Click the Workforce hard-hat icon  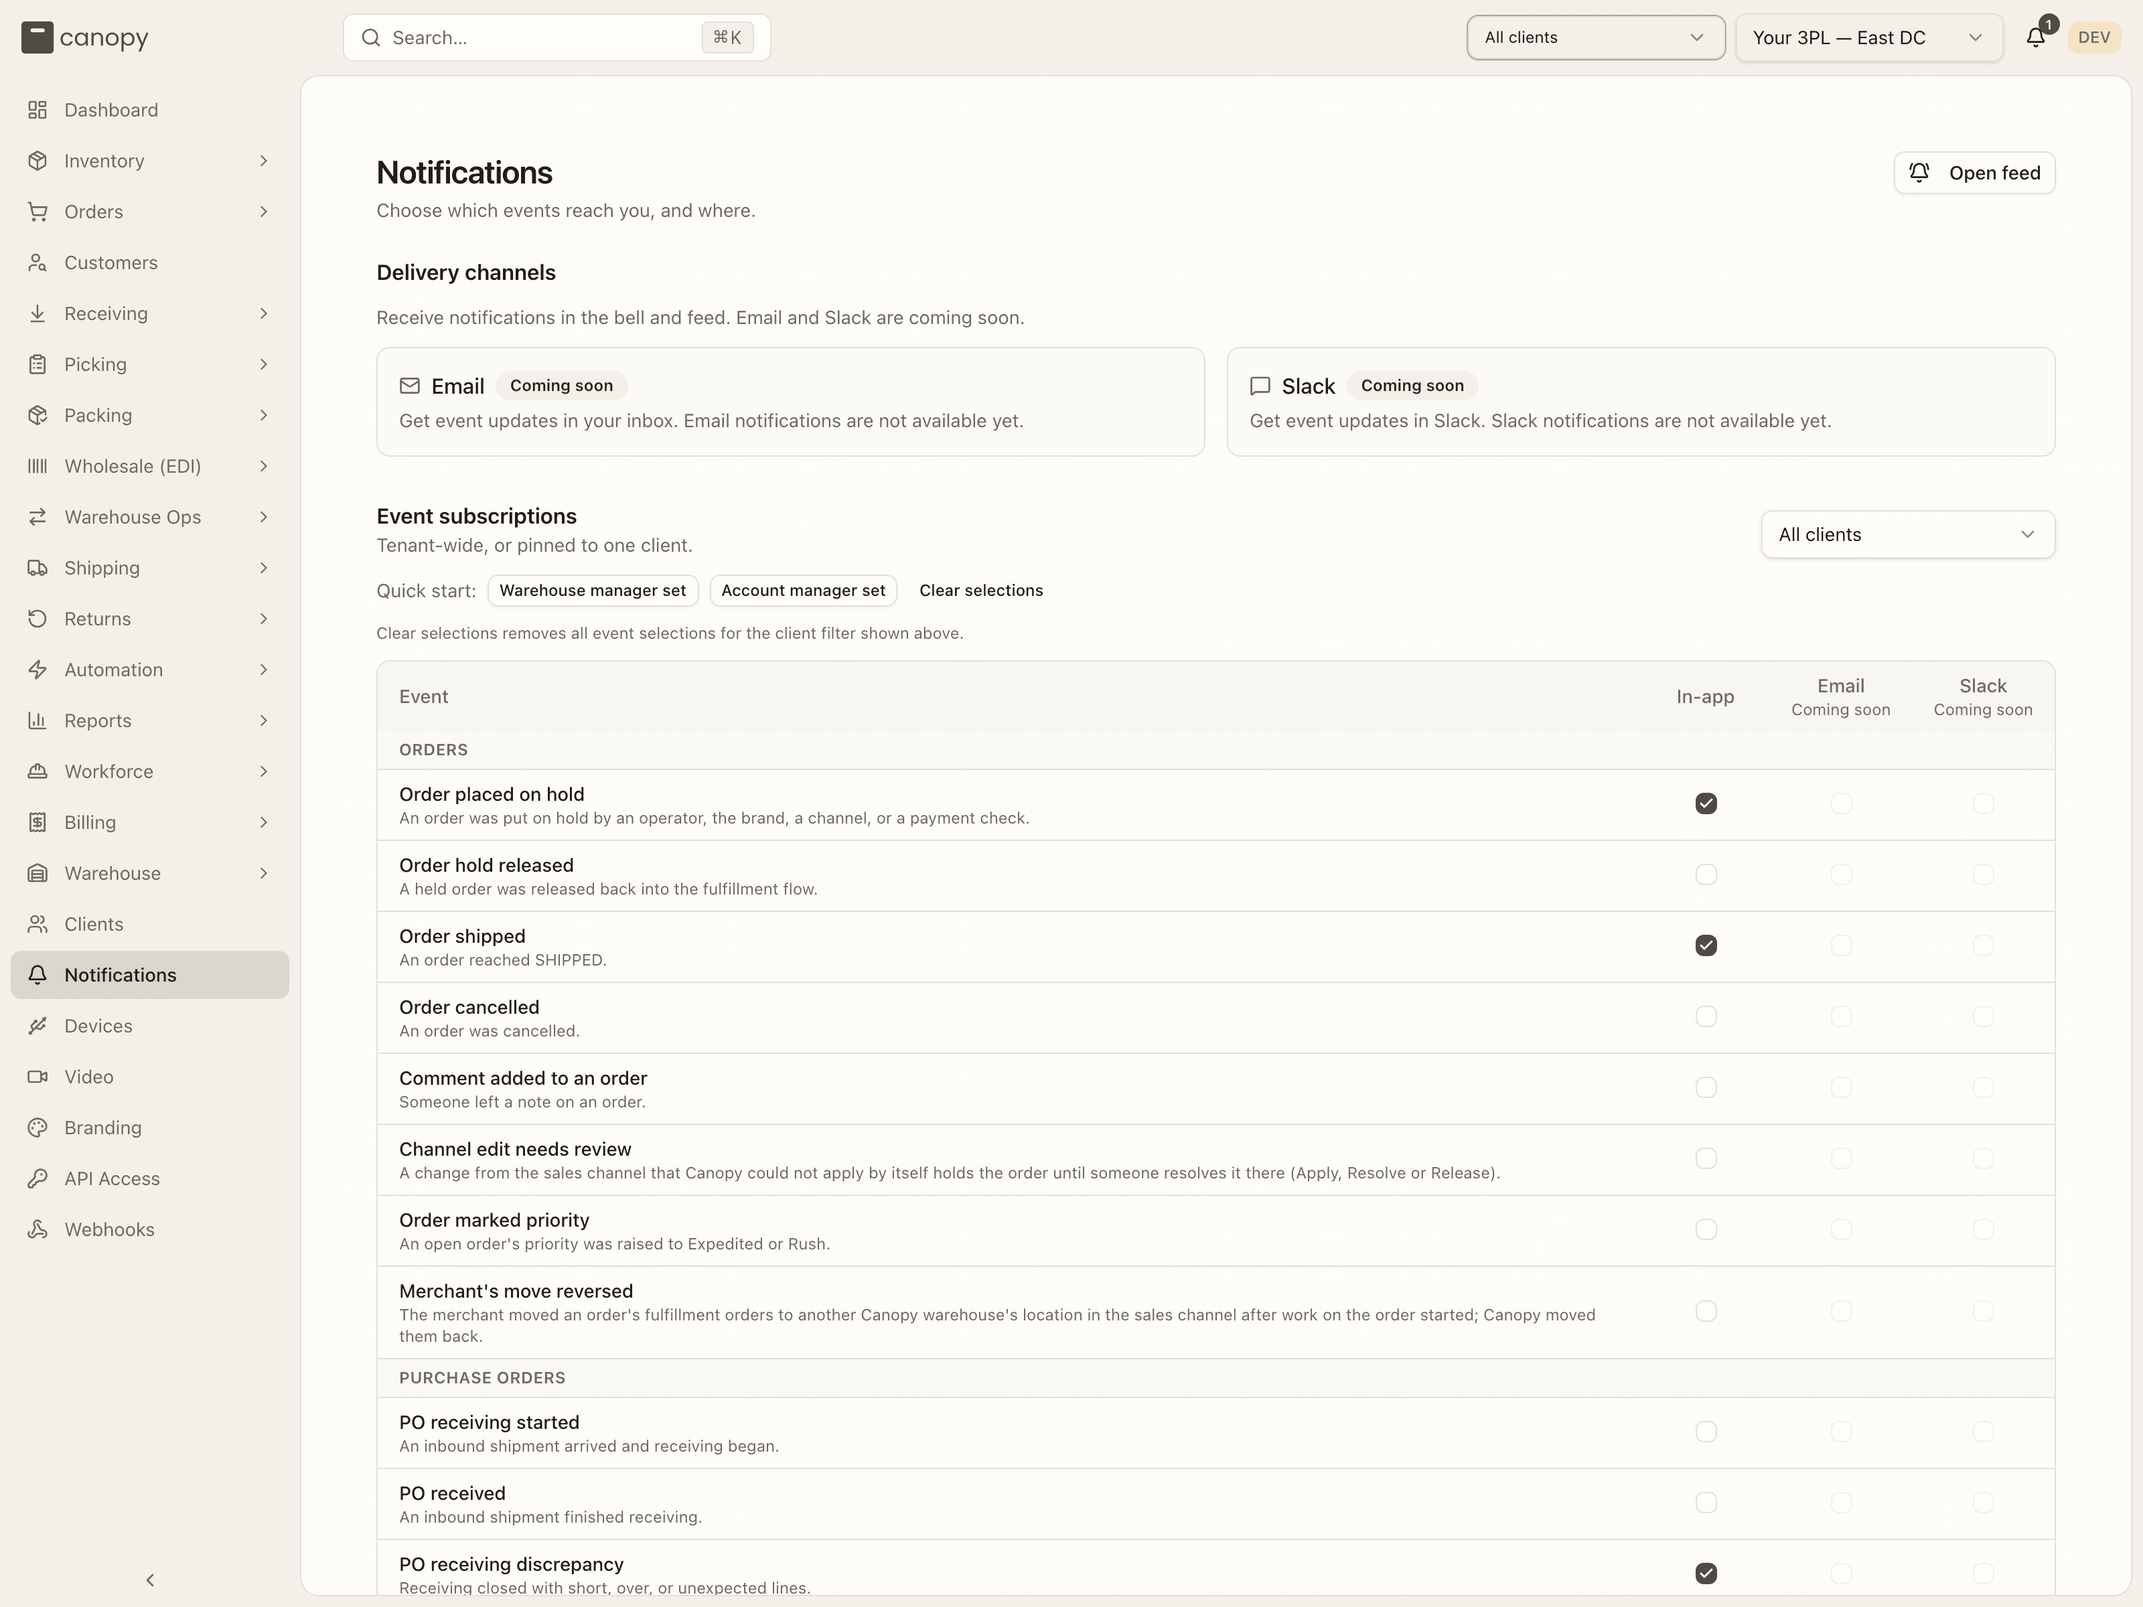tap(38, 771)
